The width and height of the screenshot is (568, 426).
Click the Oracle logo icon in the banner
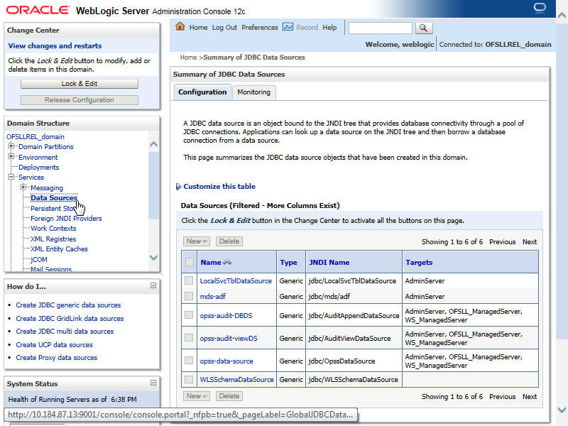(x=540, y=8)
